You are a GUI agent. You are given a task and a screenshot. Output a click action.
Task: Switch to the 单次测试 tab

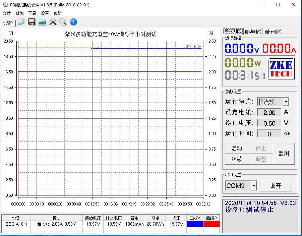point(233,31)
